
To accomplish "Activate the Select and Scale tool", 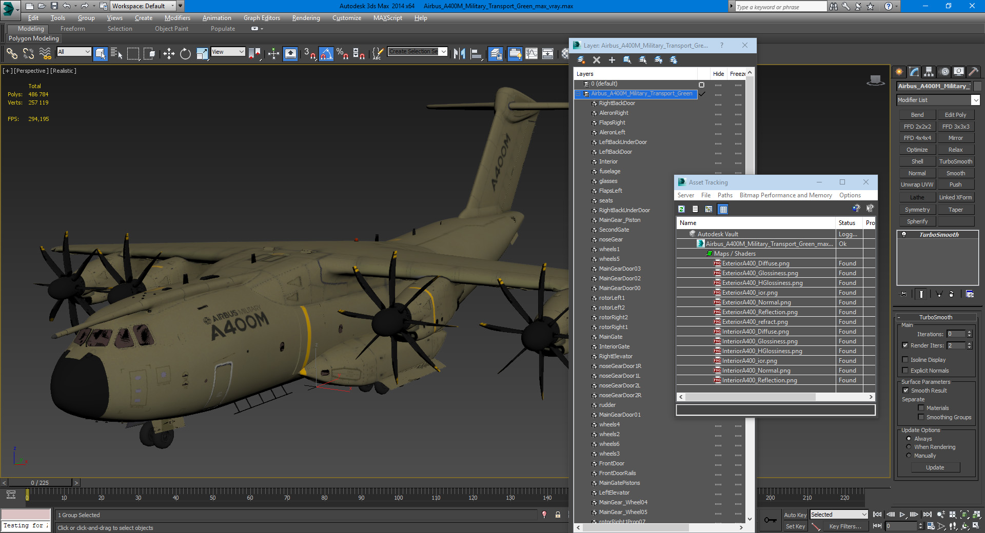I will pos(202,53).
